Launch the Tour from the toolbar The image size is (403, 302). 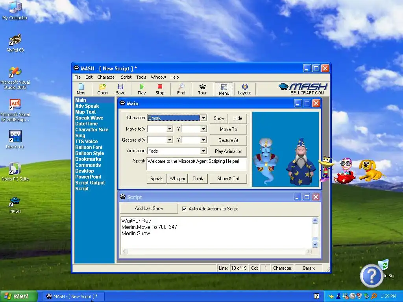pyautogui.click(x=202, y=89)
